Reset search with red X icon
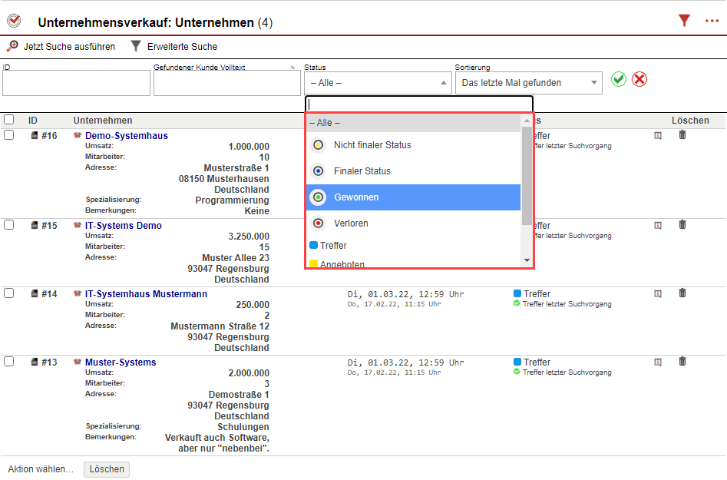 tap(639, 79)
